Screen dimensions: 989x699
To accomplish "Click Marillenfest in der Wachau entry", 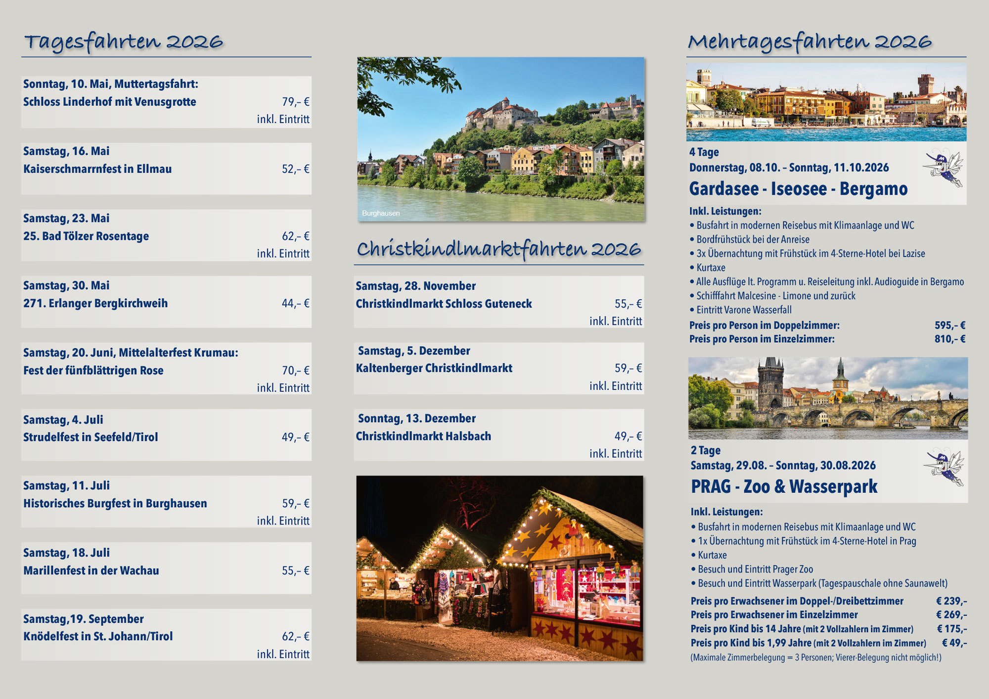I will coord(91,571).
